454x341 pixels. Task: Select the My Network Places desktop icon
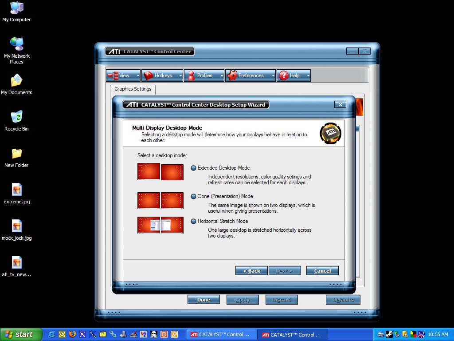tap(16, 51)
